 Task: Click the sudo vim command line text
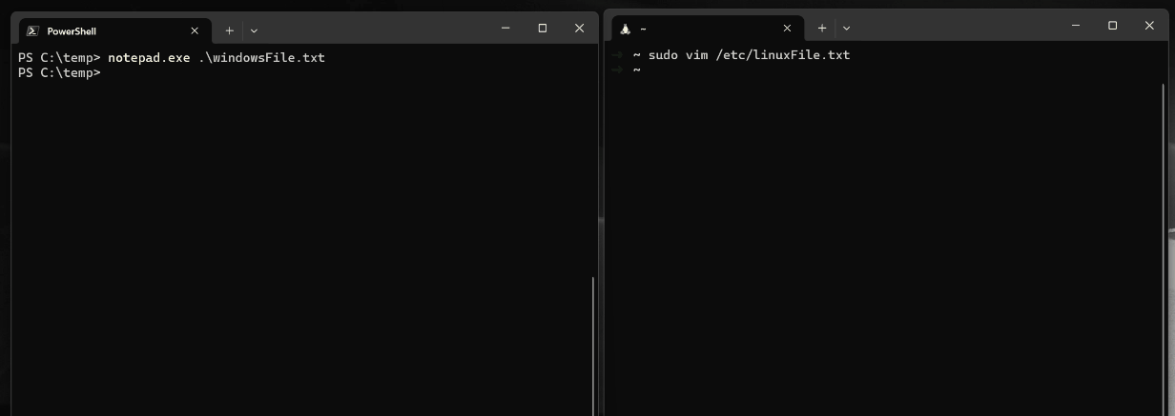748,55
